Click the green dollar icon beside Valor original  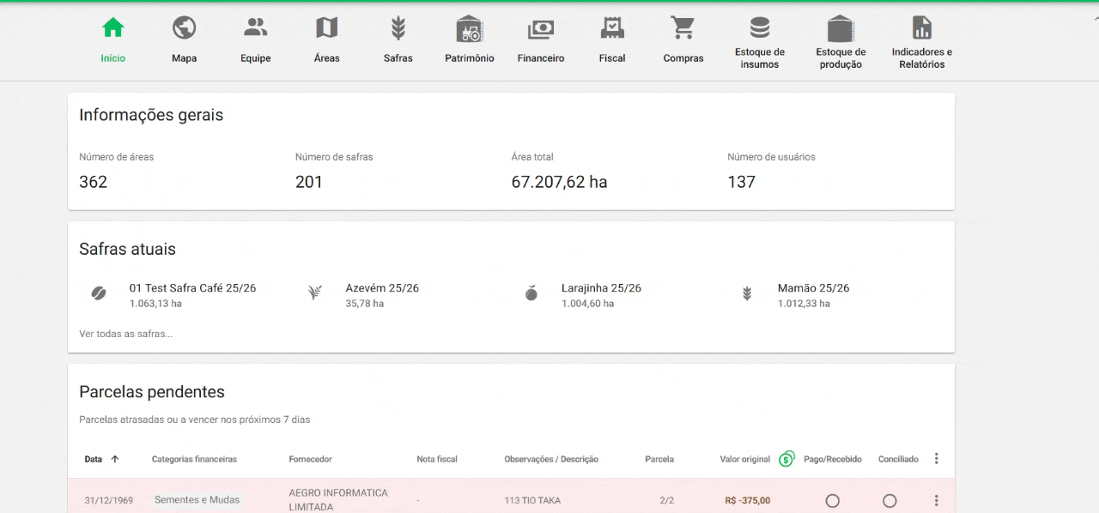(x=786, y=459)
